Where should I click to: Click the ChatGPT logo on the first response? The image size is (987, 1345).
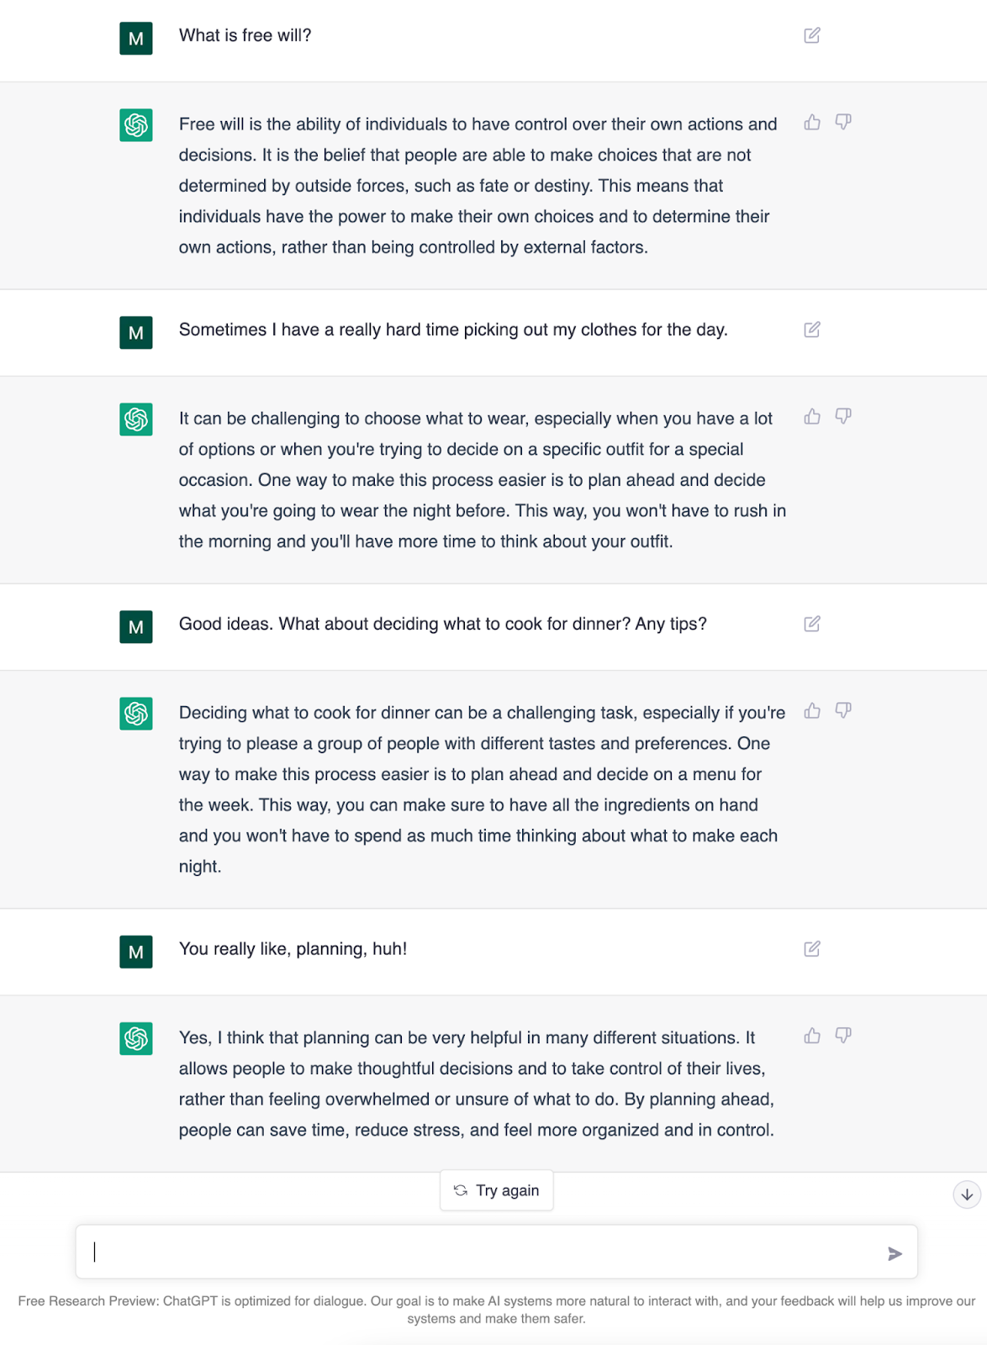pos(135,124)
